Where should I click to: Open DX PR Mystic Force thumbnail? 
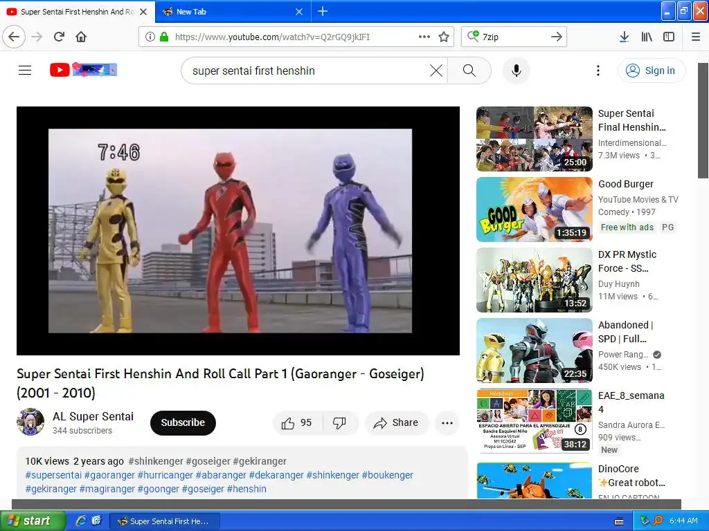(x=534, y=280)
